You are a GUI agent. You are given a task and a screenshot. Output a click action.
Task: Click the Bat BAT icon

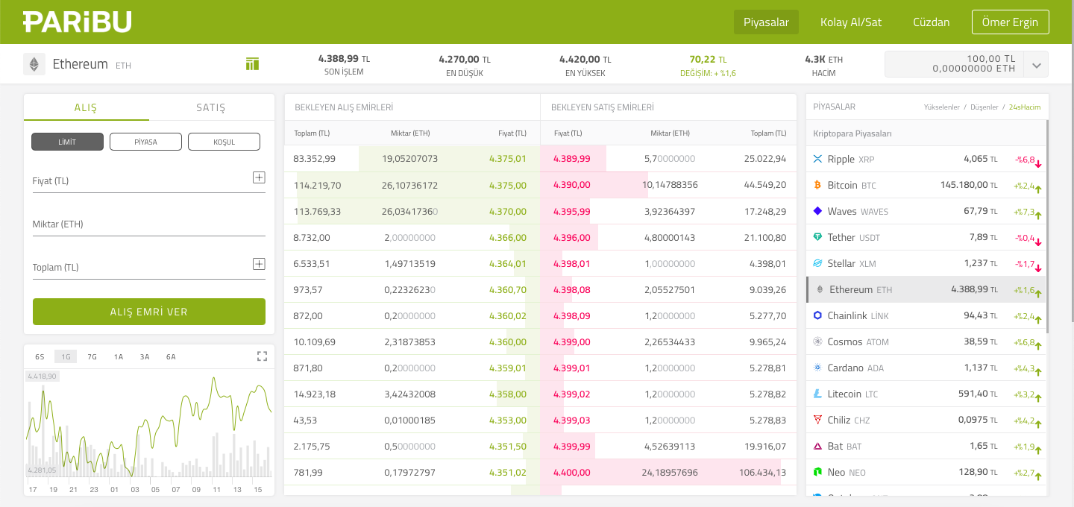coord(817,446)
